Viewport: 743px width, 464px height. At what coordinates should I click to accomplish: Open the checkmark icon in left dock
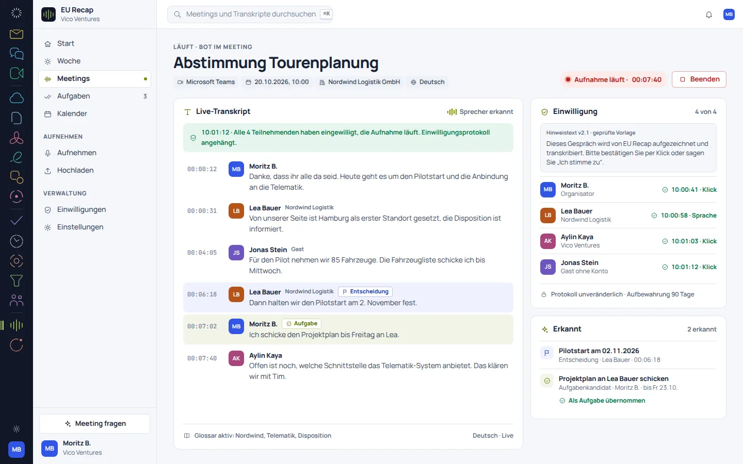point(17,221)
